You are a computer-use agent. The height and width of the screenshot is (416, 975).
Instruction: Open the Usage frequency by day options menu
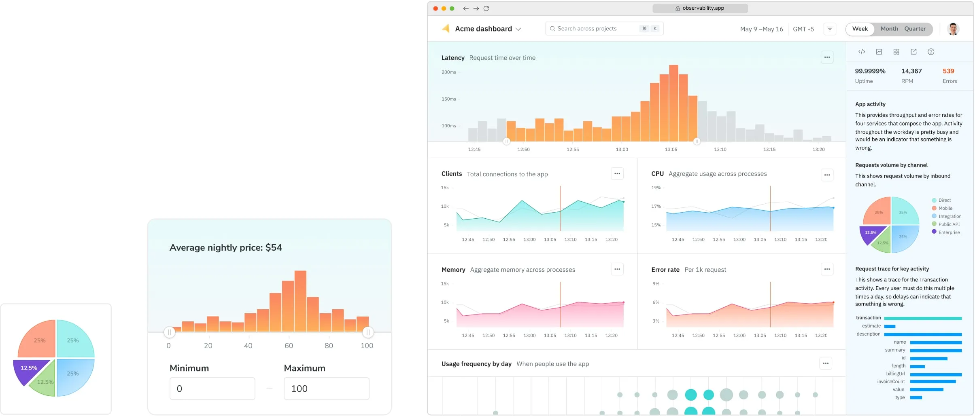pyautogui.click(x=825, y=363)
